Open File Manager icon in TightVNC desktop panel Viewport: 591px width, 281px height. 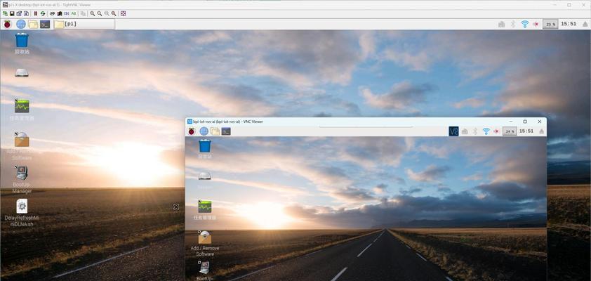[33, 24]
